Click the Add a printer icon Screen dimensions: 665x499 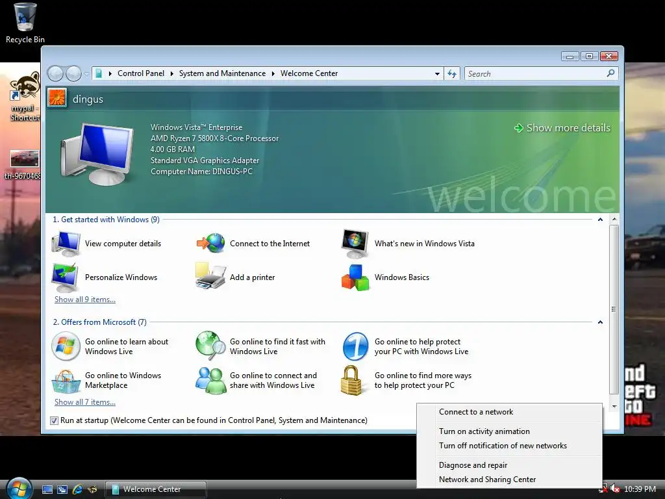210,276
